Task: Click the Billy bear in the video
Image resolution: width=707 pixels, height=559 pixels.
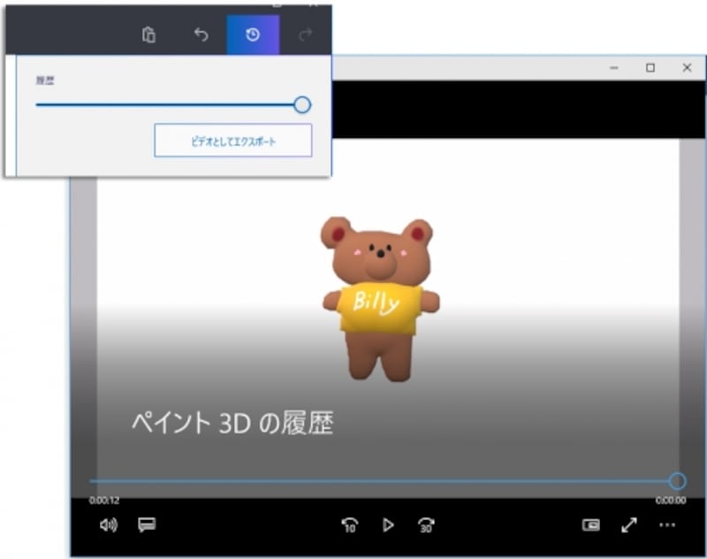Action: (x=380, y=299)
